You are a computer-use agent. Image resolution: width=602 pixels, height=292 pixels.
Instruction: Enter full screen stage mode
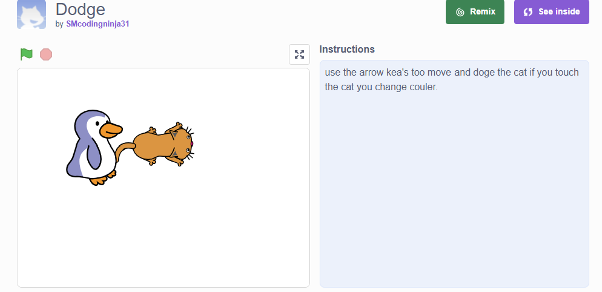click(x=299, y=55)
